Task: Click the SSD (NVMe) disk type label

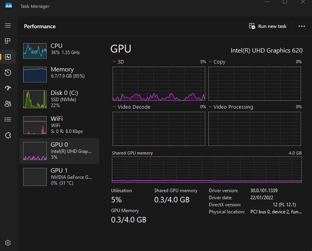Action: point(64,100)
